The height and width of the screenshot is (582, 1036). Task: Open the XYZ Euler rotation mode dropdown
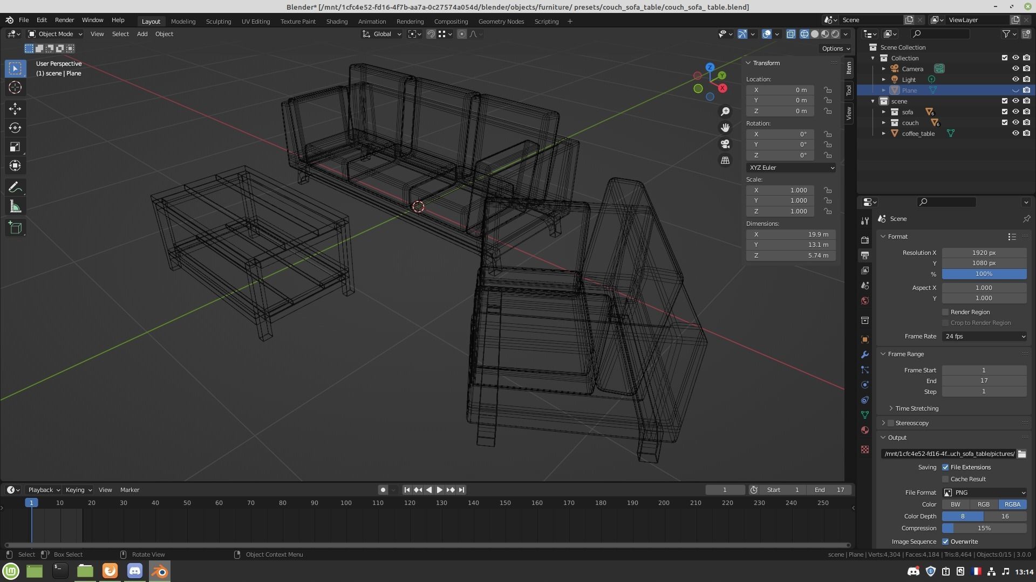pyautogui.click(x=791, y=168)
